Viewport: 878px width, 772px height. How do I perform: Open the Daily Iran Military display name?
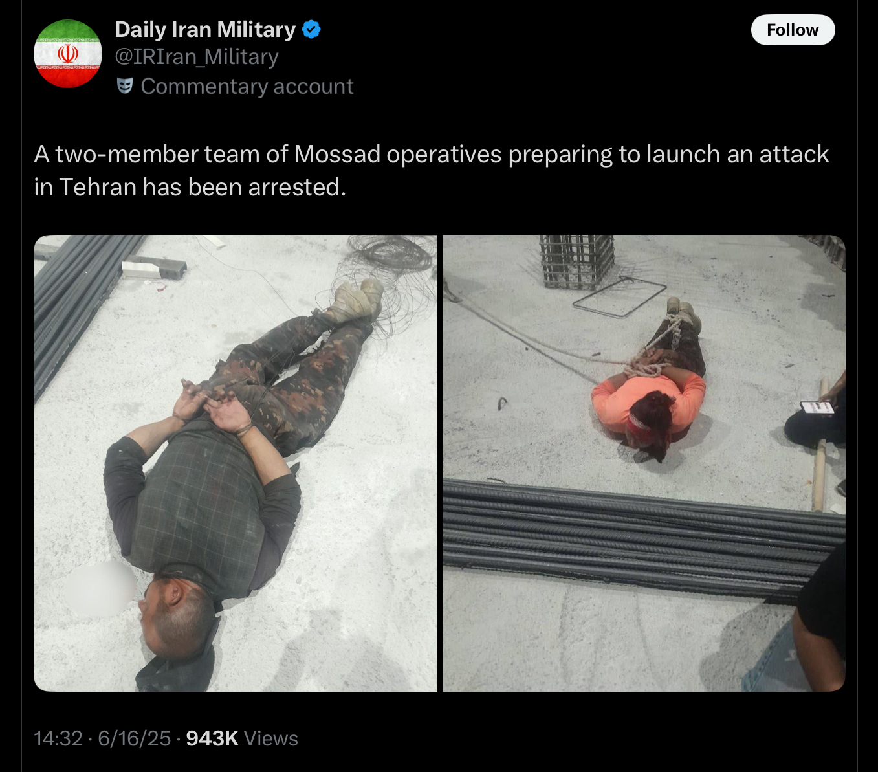pyautogui.click(x=205, y=30)
